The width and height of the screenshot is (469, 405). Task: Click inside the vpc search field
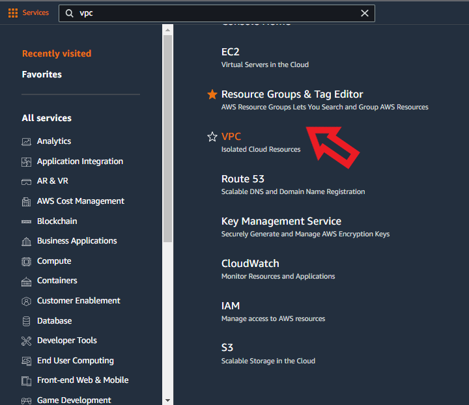215,13
